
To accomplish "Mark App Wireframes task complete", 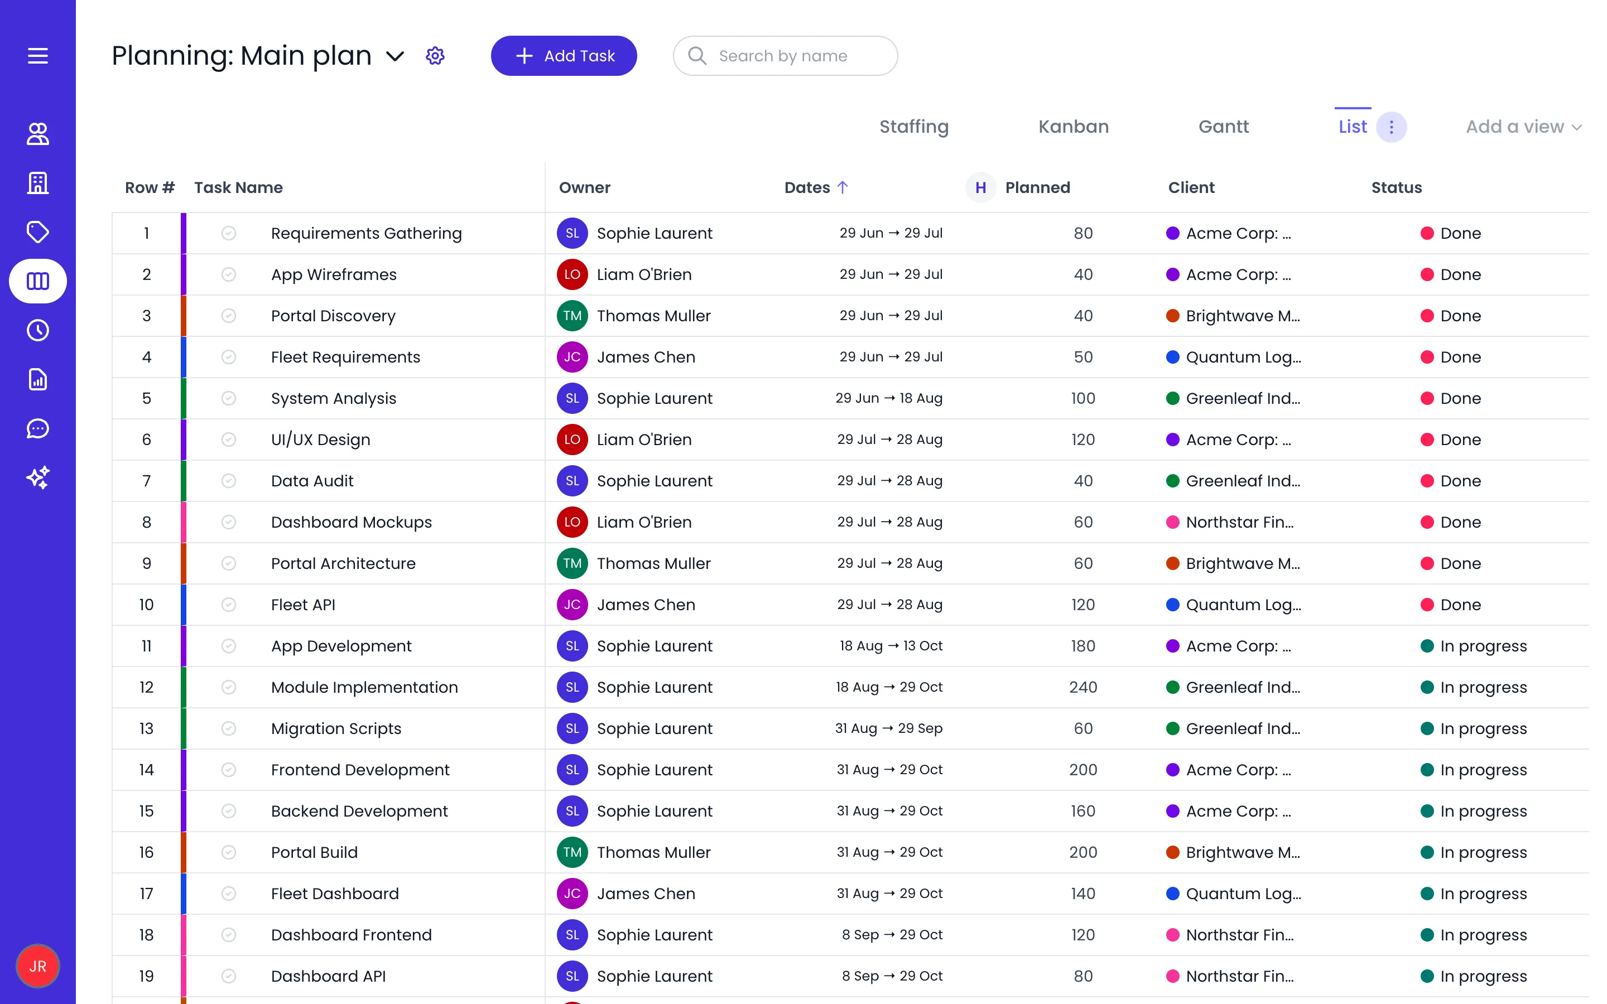I will tap(228, 274).
